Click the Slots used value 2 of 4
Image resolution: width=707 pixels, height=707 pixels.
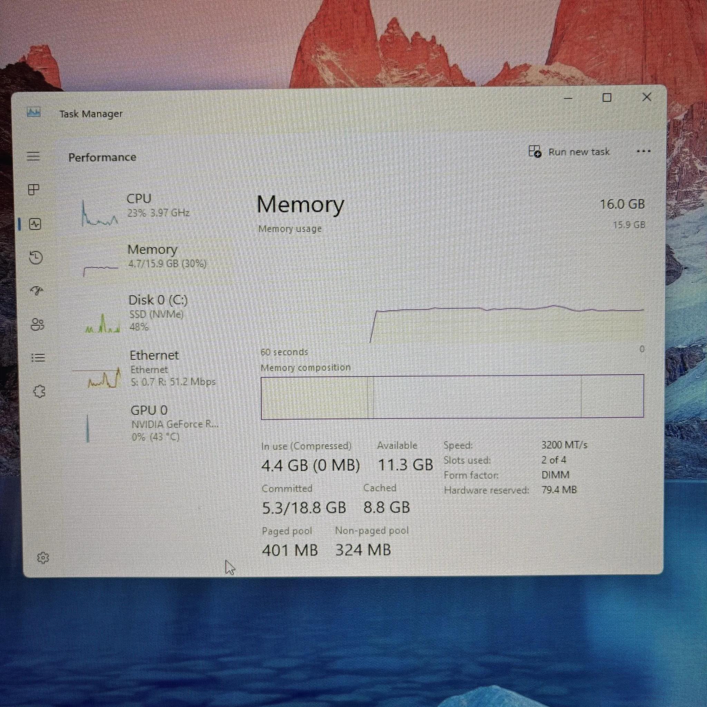point(554,460)
